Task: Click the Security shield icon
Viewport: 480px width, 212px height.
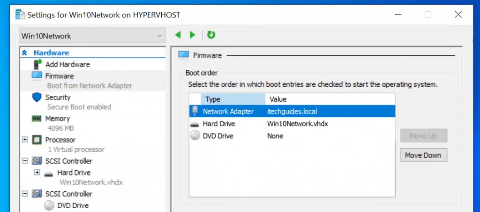Action: click(x=37, y=98)
